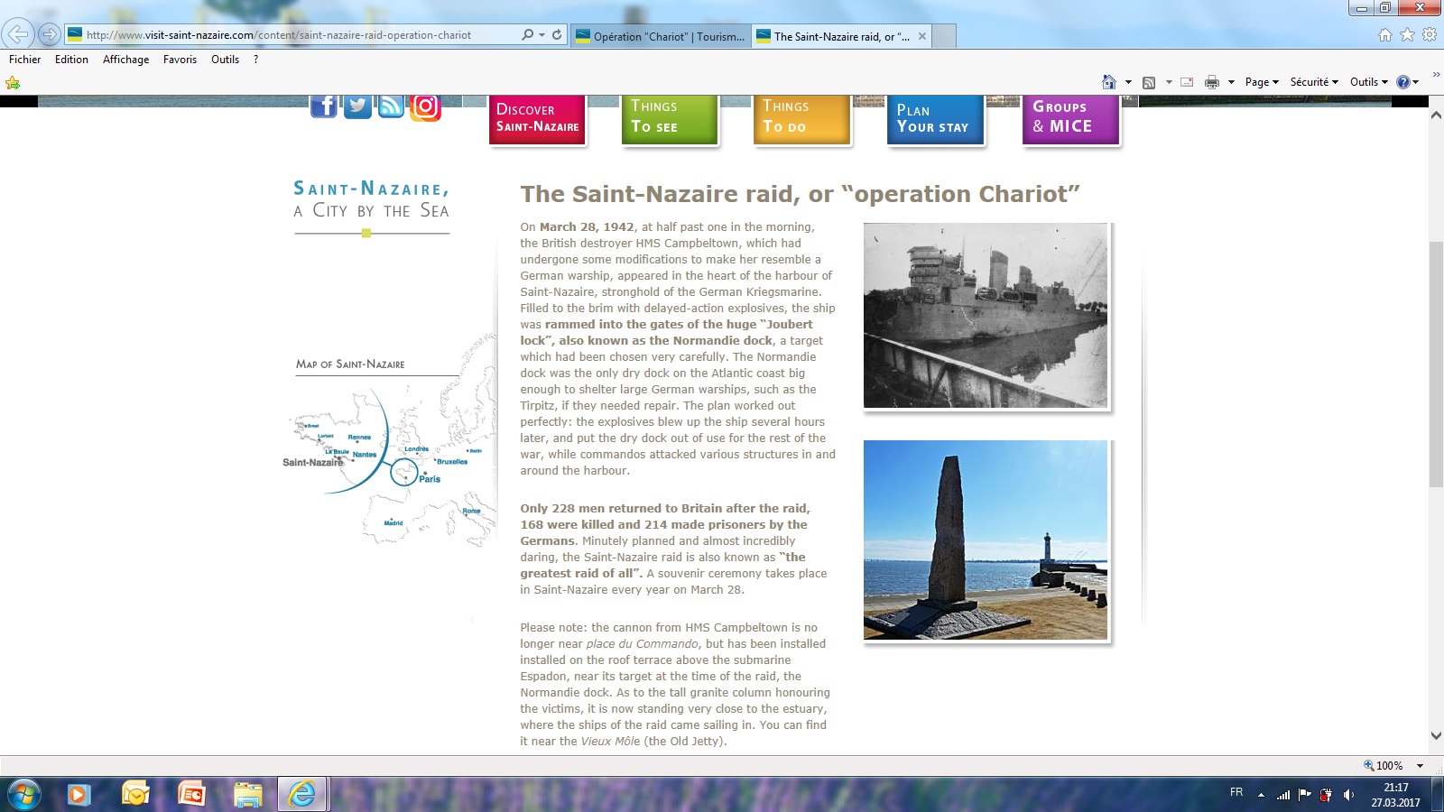Click the Things To Do button
The width and height of the screenshot is (1444, 812).
[802, 119]
